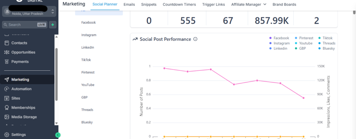Toggle the Facebook legend series

point(279,38)
